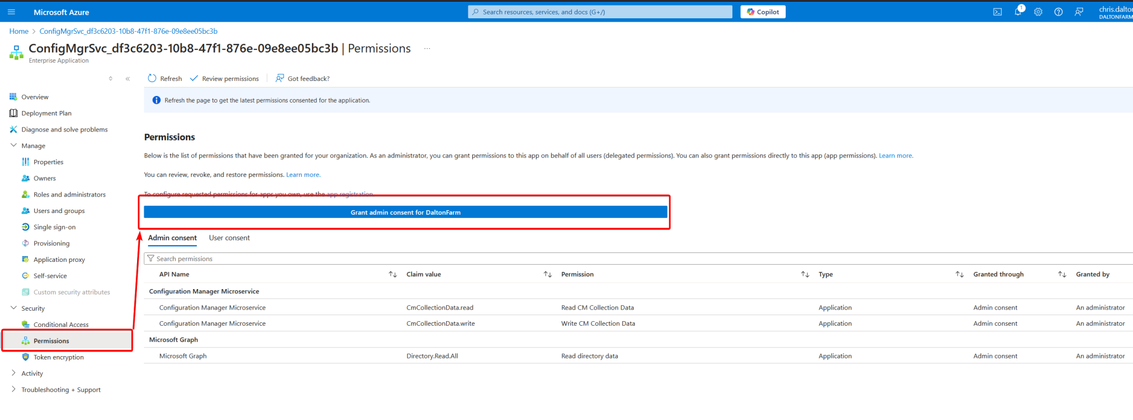Select the Directory.Read.All claim value
The image size is (1133, 420).
[432, 356]
